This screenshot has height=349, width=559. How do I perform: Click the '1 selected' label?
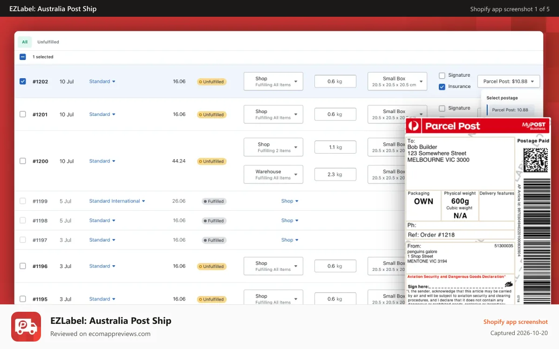(43, 57)
